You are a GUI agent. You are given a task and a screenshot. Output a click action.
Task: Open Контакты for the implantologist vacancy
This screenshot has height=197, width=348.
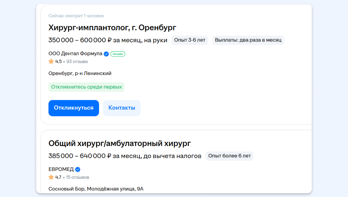tap(122, 108)
